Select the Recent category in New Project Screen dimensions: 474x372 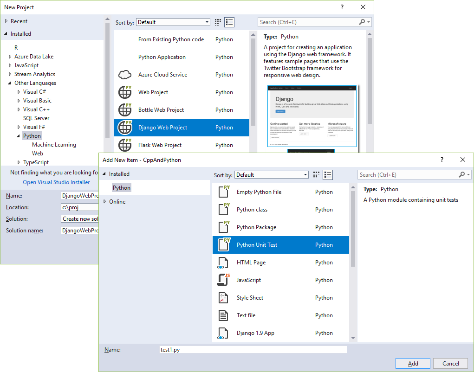[x=19, y=21]
